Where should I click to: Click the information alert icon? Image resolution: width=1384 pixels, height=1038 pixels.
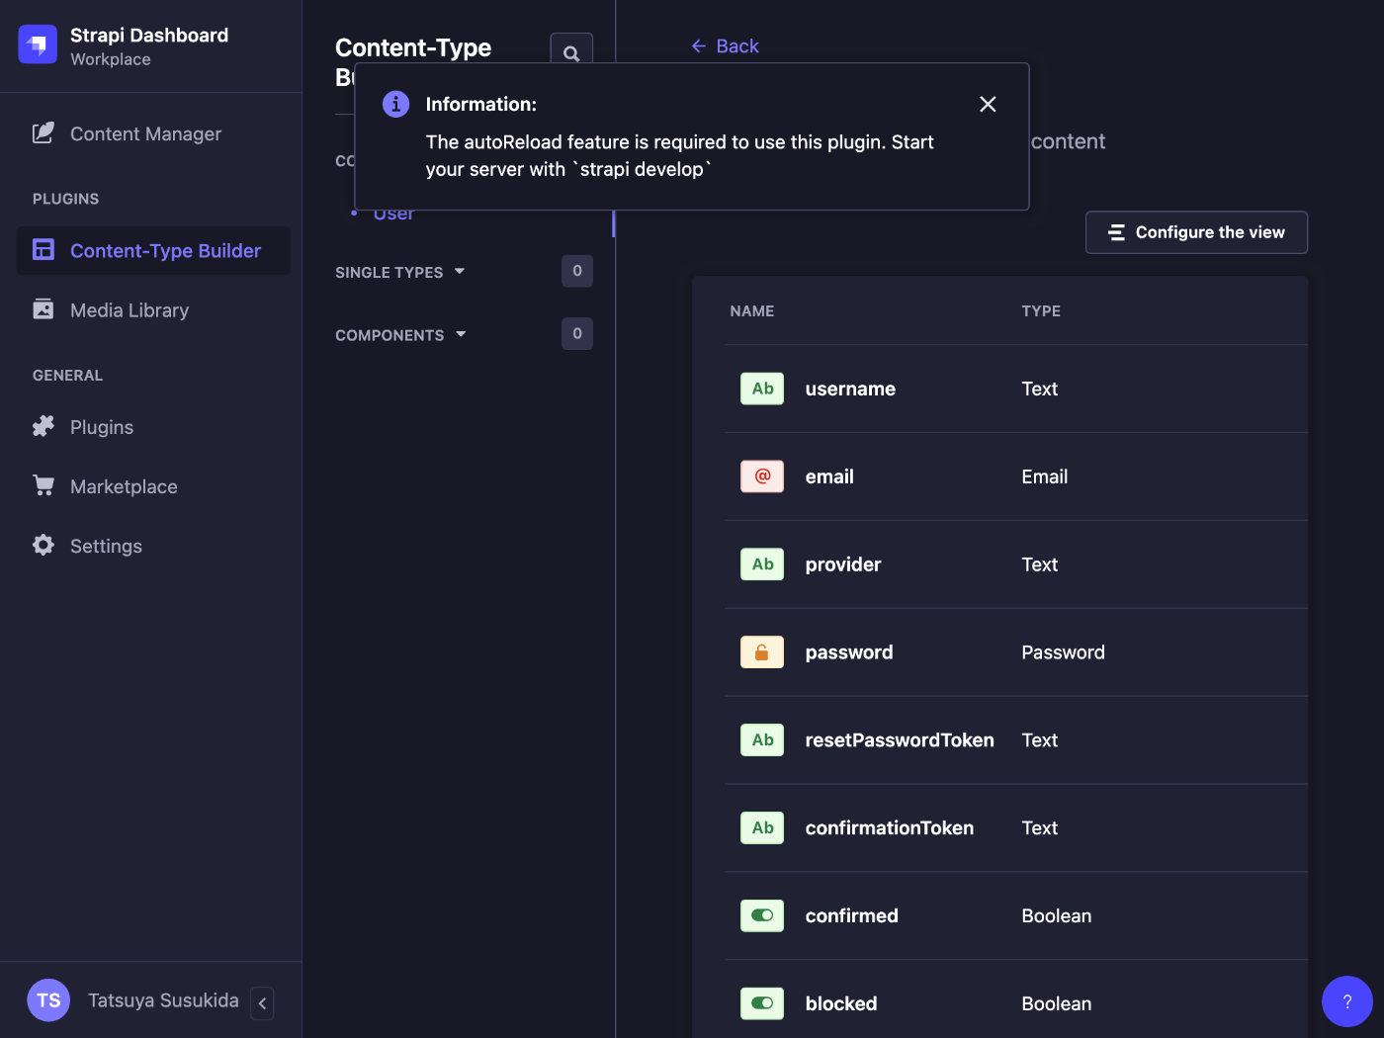395,104
